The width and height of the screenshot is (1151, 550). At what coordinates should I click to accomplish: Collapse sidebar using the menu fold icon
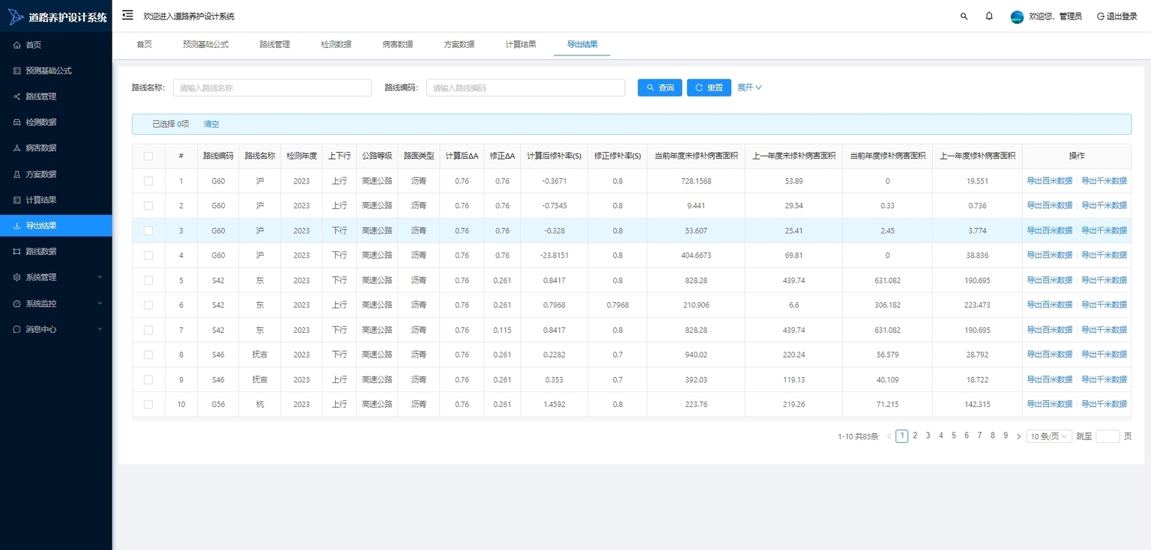click(127, 16)
